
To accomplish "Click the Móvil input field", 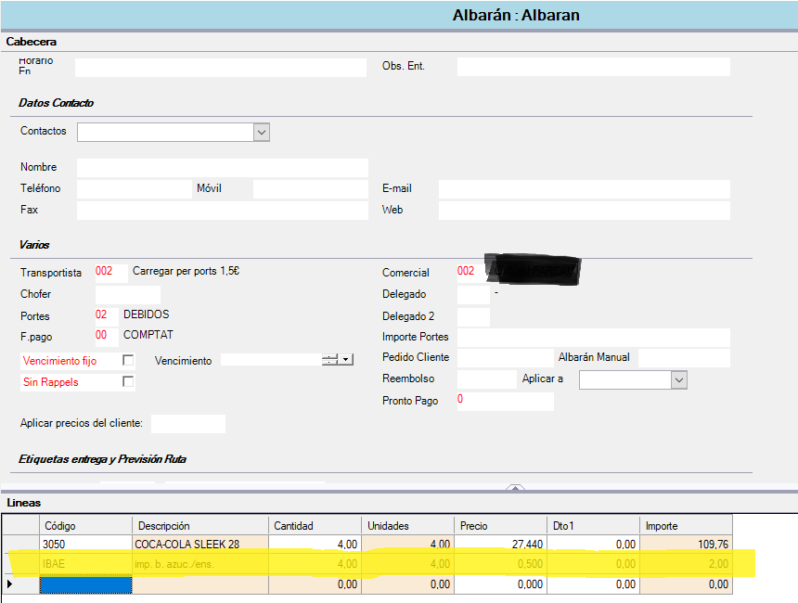I will (x=311, y=189).
